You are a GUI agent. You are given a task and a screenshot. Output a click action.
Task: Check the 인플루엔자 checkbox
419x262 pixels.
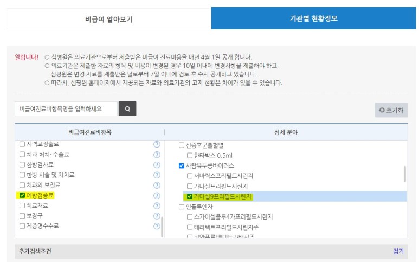(182, 207)
